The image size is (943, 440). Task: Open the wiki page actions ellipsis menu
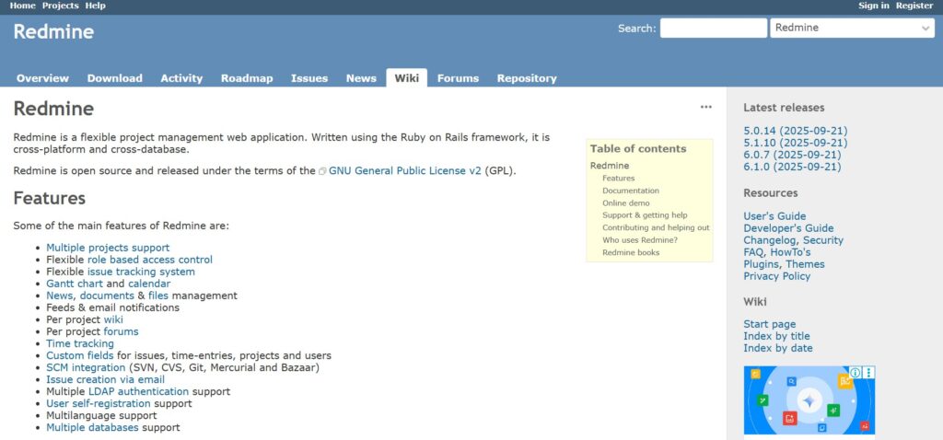point(706,107)
